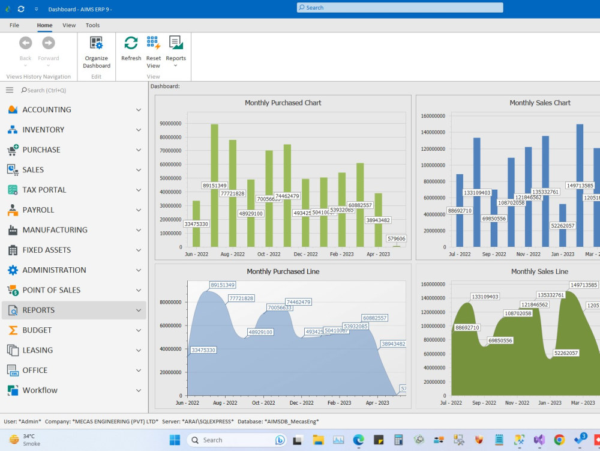The width and height of the screenshot is (600, 451).
Task: Click the taskbar Search box
Action: click(236, 440)
